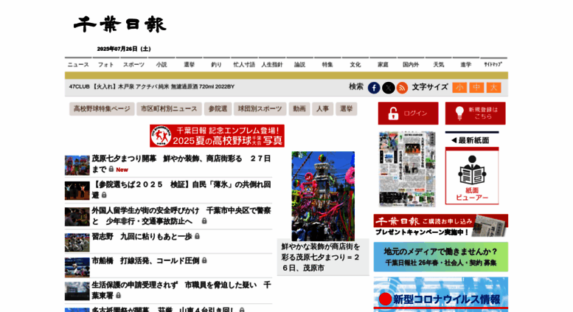Set font size to 大
Image resolution: width=573 pixels, height=312 pixels.
[493, 88]
